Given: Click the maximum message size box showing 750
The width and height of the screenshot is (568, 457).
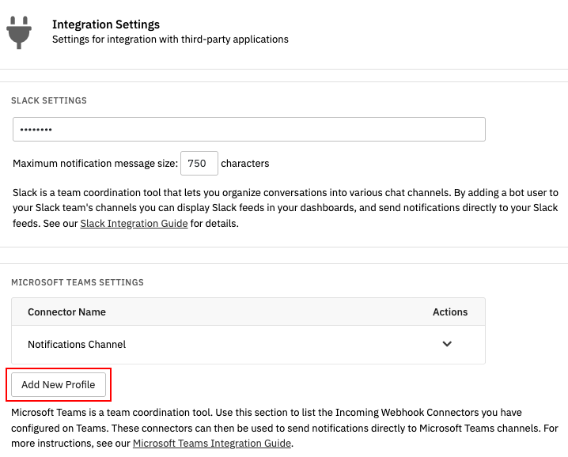Looking at the screenshot, I should 199,164.
